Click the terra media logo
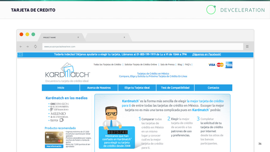Image resolution: width=270 pixels, height=152 pixels. 57,120
